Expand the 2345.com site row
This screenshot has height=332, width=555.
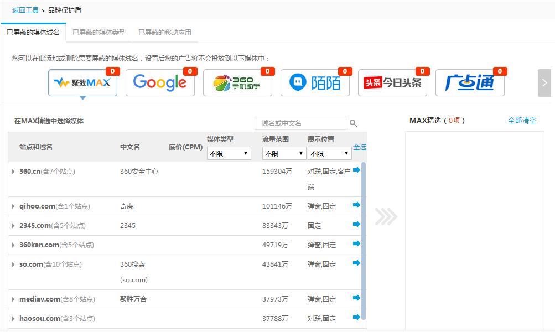tap(13, 226)
